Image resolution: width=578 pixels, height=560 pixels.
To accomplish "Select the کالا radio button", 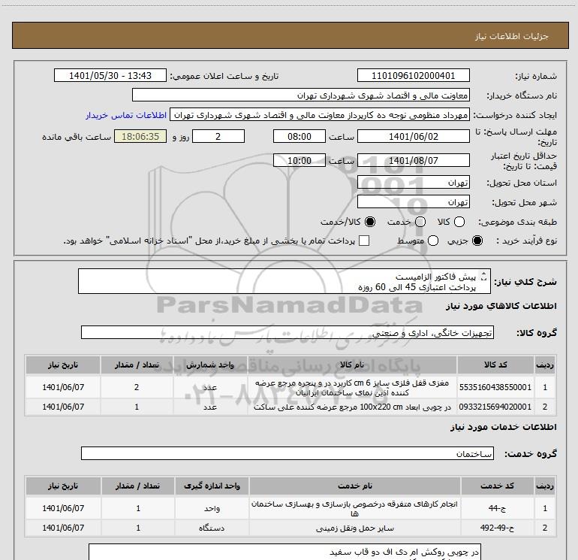I will 459,222.
